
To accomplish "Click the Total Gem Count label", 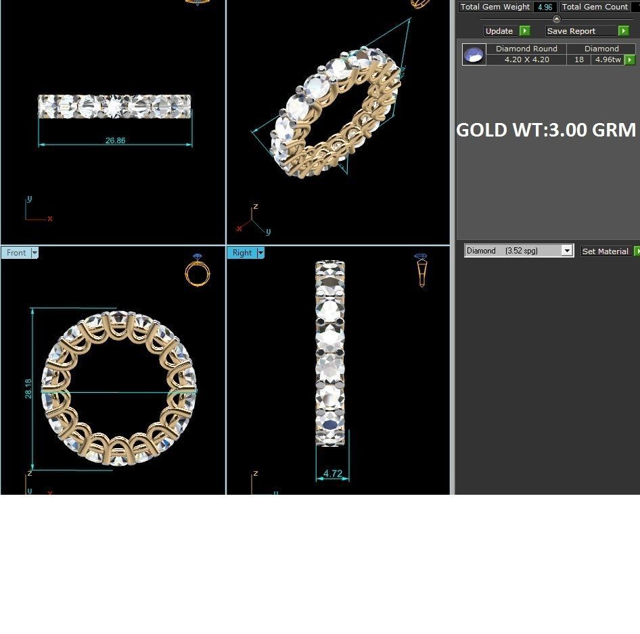I will point(595,7).
